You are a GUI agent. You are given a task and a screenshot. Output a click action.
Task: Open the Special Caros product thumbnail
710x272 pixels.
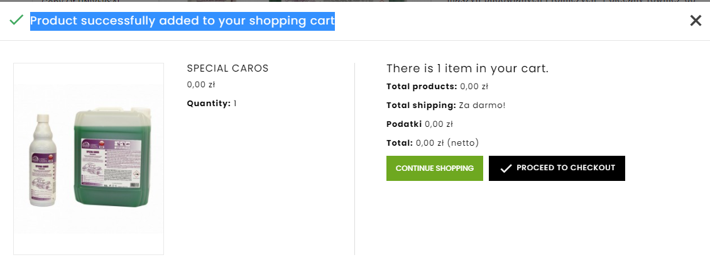point(89,159)
